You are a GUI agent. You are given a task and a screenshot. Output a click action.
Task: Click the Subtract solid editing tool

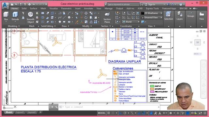pos(43,17)
